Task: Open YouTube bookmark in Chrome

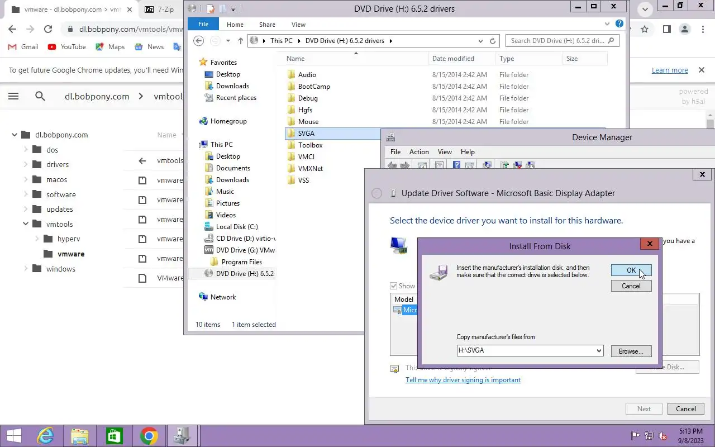Action: tap(67, 47)
